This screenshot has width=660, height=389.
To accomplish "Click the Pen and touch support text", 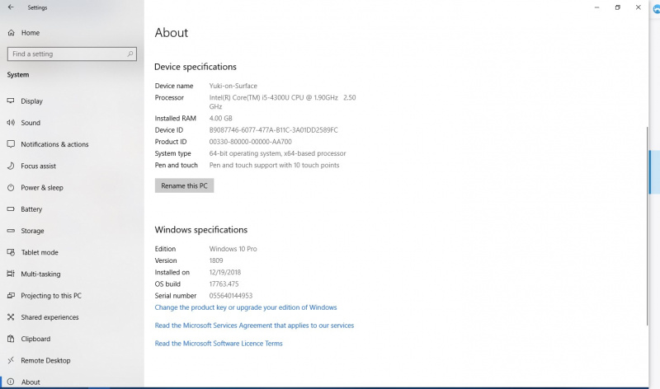I will pyautogui.click(x=274, y=166).
